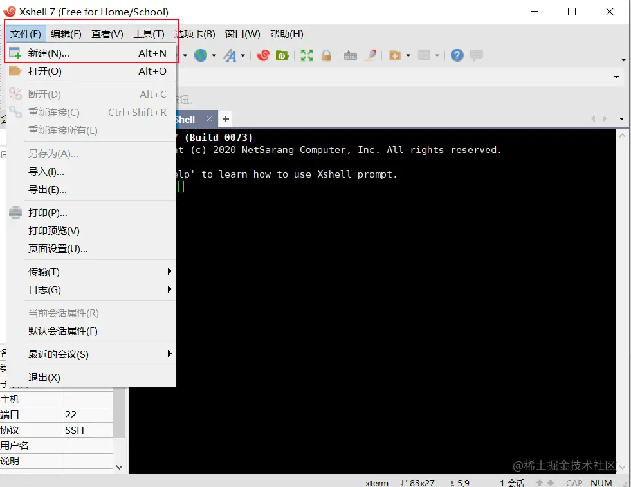The width and height of the screenshot is (631, 487).
Task: Open the 选项卡(B) menu
Action: 195,34
